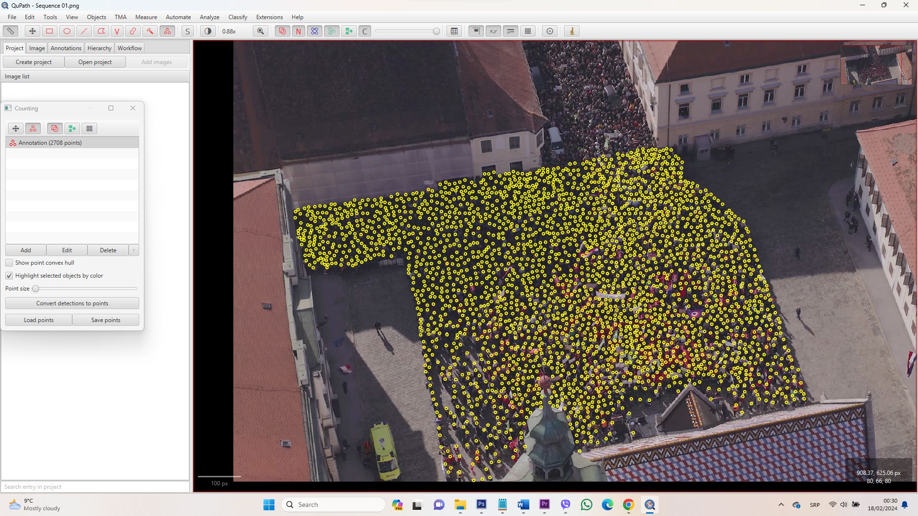The image size is (918, 516).
Task: Select the Ellipse annotation tool
Action: (x=67, y=31)
